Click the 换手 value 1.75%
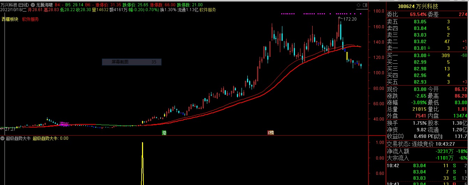The image size is (469, 185). point(419,123)
